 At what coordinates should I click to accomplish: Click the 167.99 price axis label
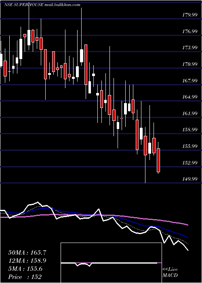point(189,80)
